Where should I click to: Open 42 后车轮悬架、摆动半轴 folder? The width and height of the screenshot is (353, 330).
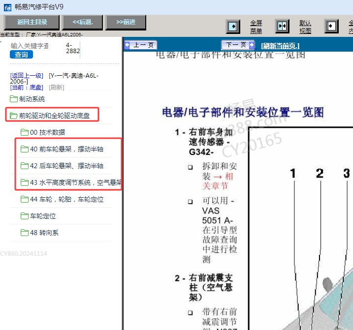(66, 166)
